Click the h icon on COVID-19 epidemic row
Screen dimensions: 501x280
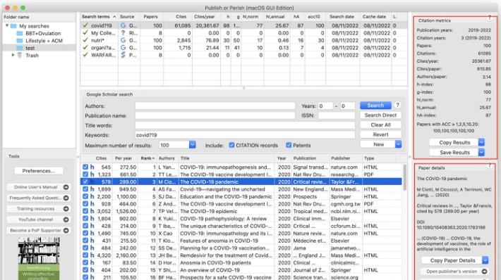click(x=92, y=211)
